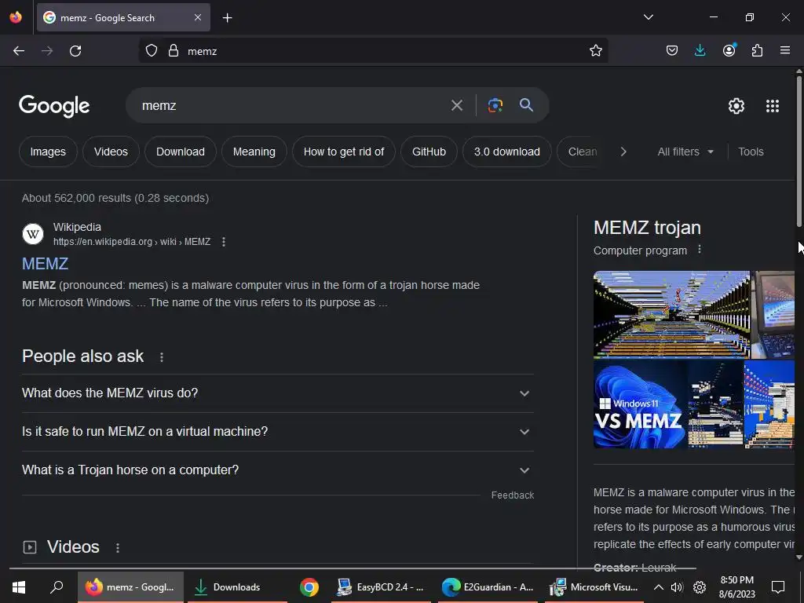Select the Videos filter chip

point(111,152)
